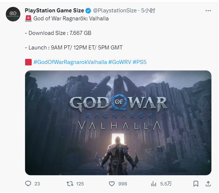Click the #GoWRV hashtag
The image size is (219, 193).
[120, 62]
